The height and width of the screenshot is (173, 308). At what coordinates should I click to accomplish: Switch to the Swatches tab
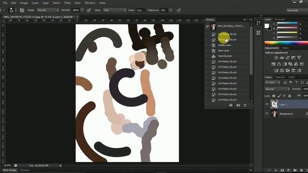coord(279,19)
